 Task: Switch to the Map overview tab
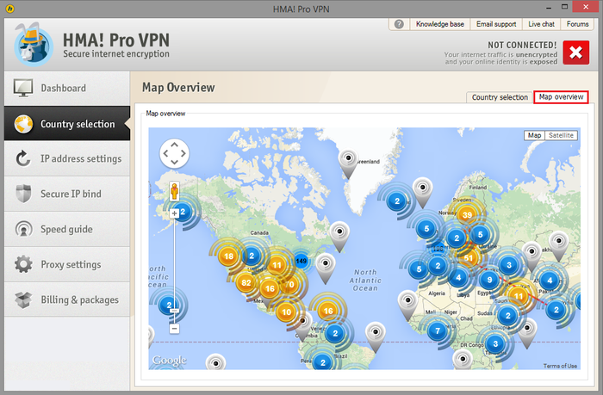(561, 97)
